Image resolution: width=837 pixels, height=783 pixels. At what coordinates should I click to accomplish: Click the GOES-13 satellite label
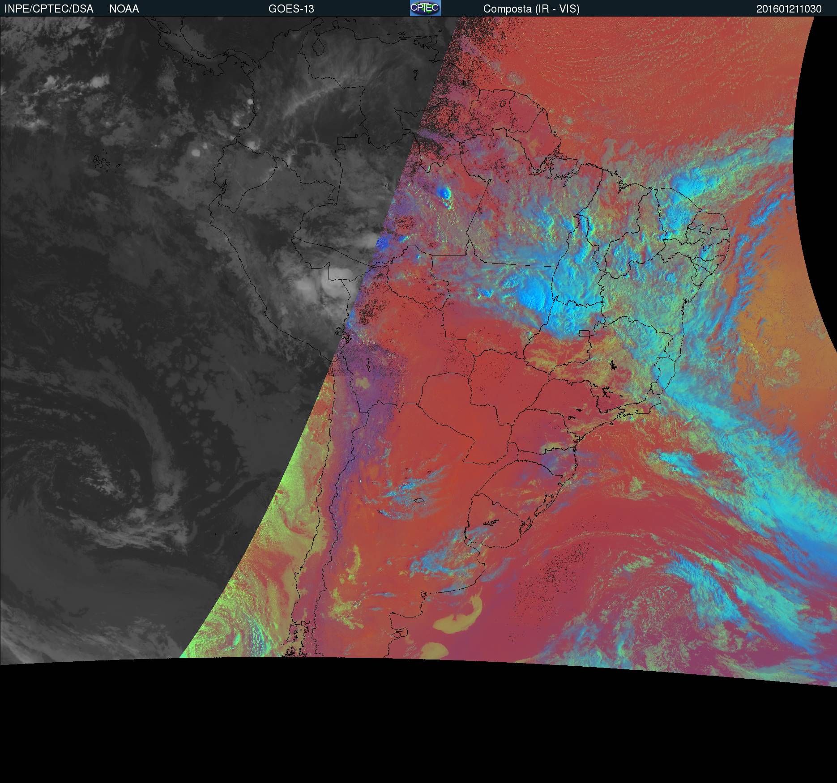click(x=291, y=9)
